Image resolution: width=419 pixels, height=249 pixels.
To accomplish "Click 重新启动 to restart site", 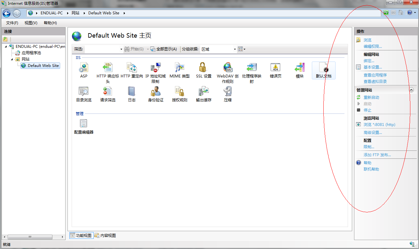I will 371,98.
